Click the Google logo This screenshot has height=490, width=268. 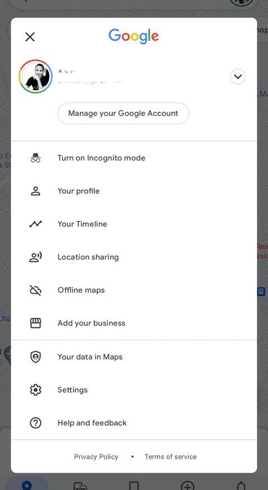(x=133, y=36)
